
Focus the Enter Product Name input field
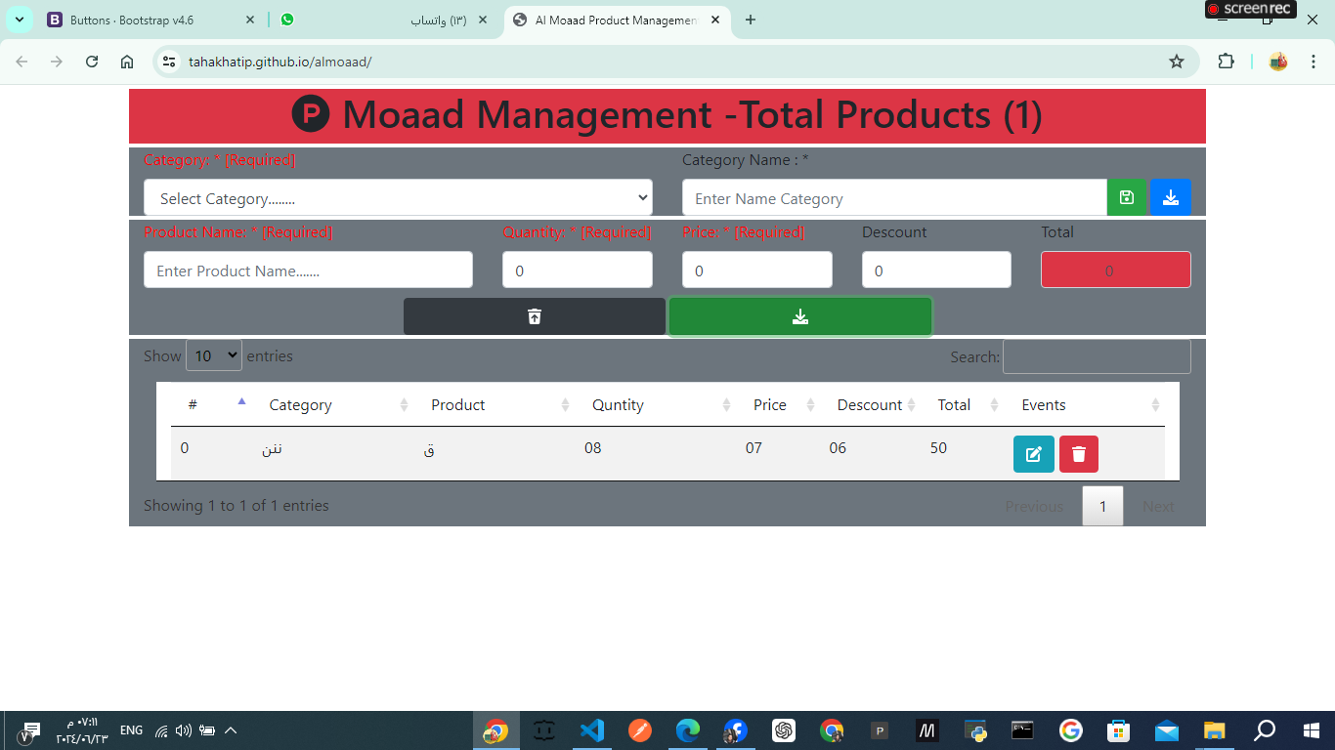pyautogui.click(x=308, y=270)
